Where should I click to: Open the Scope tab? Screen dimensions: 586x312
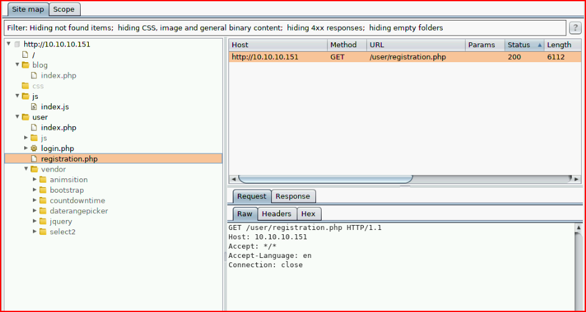point(64,9)
